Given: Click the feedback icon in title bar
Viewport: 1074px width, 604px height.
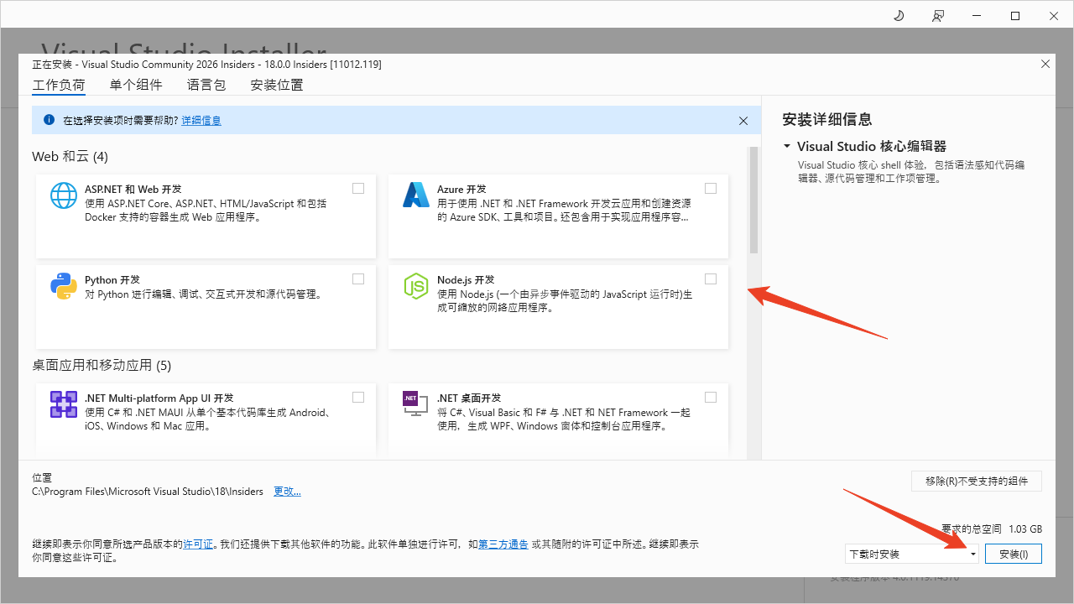Looking at the screenshot, I should click(x=937, y=16).
